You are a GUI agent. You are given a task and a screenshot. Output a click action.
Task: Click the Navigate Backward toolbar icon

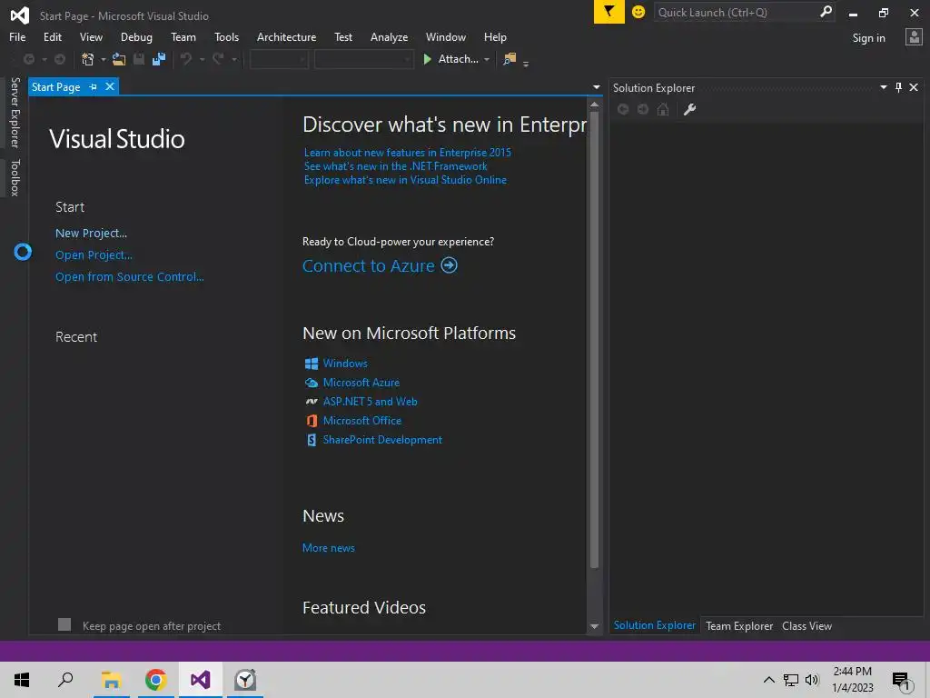pyautogui.click(x=28, y=59)
